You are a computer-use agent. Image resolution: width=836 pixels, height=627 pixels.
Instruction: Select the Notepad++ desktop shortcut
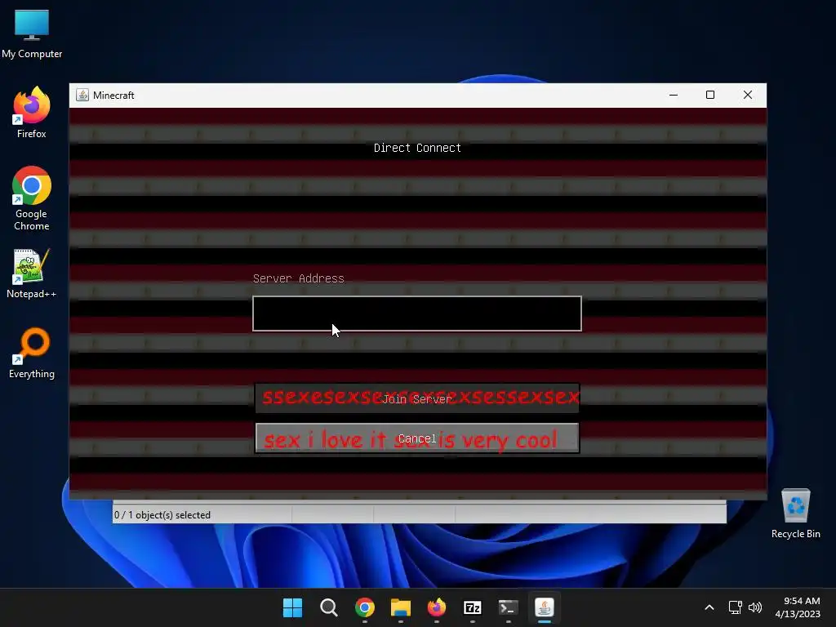click(32, 273)
